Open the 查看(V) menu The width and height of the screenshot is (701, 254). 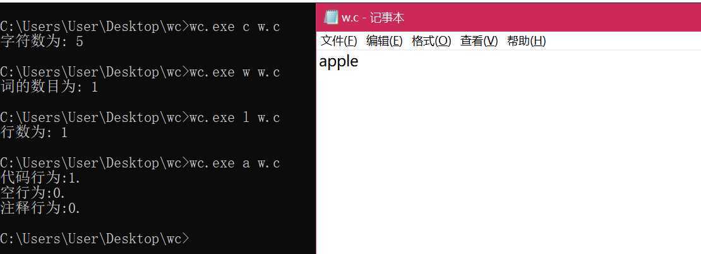(x=479, y=41)
